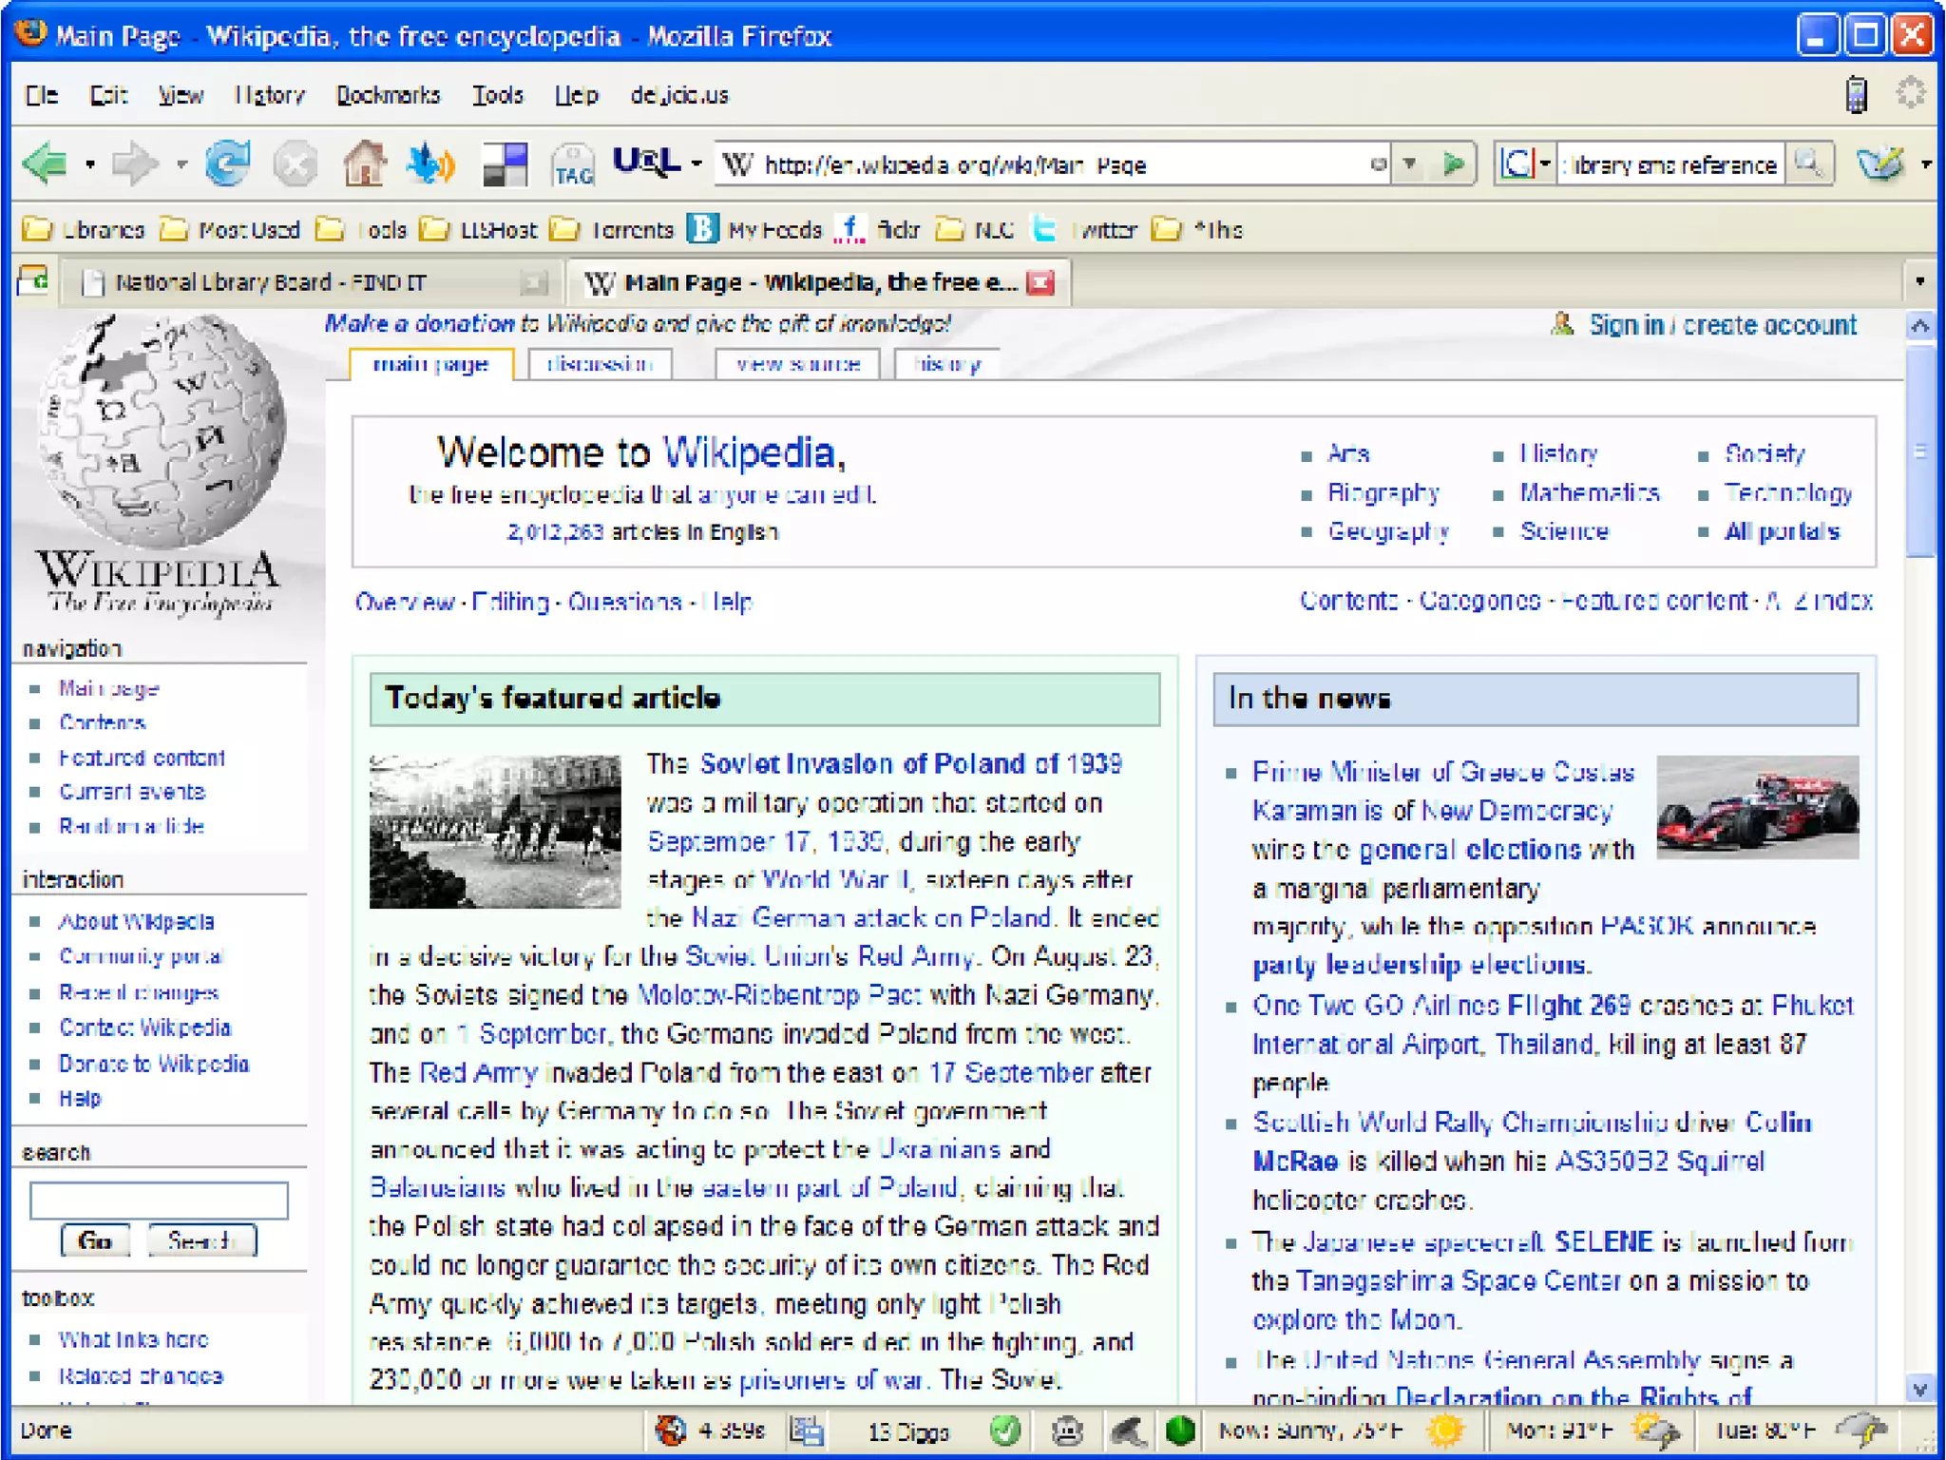Go to the browser Home icon

364,164
